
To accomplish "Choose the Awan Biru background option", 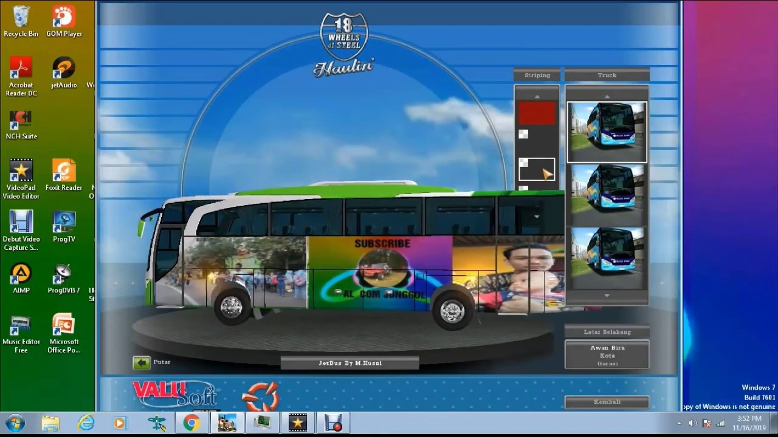I will click(607, 348).
